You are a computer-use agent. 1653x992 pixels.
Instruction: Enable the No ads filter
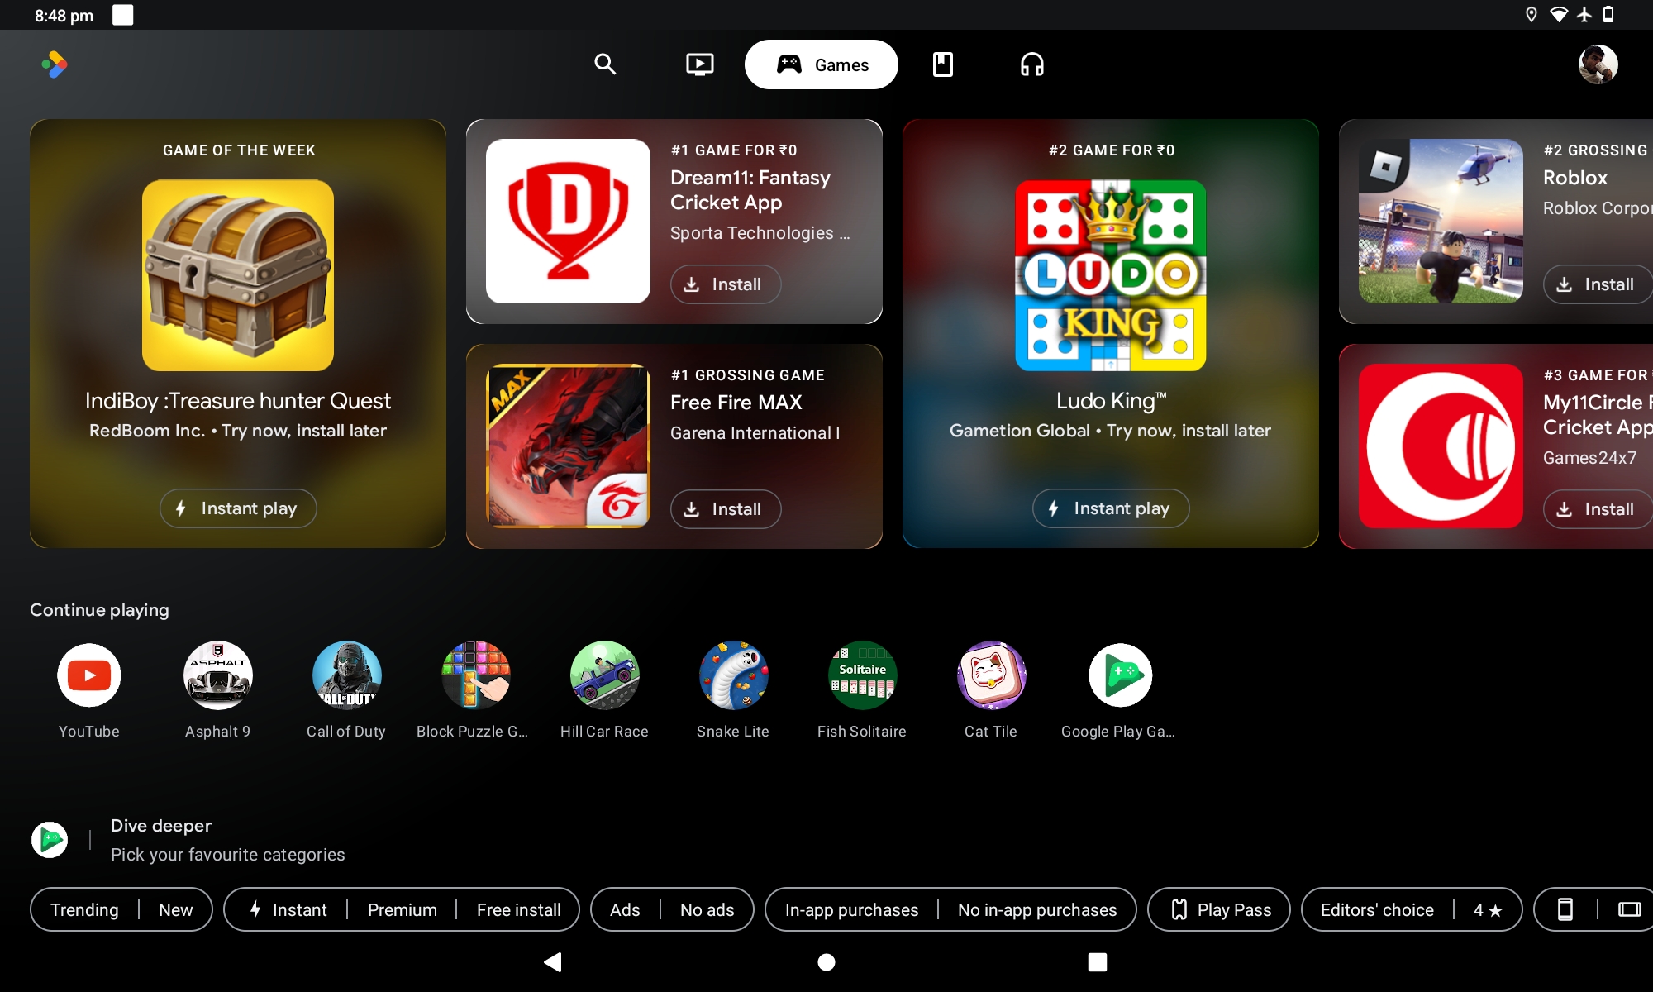click(x=707, y=909)
